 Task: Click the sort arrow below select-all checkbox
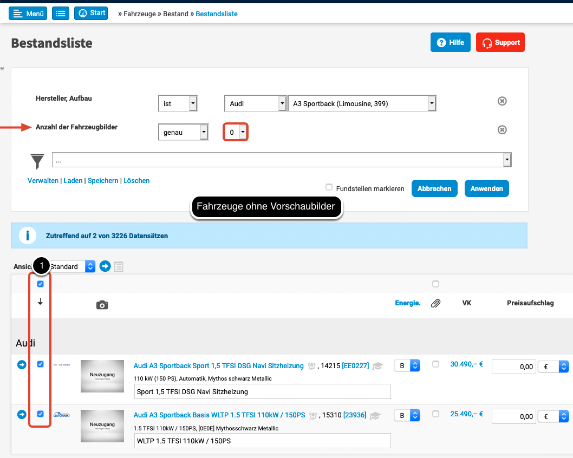point(40,302)
